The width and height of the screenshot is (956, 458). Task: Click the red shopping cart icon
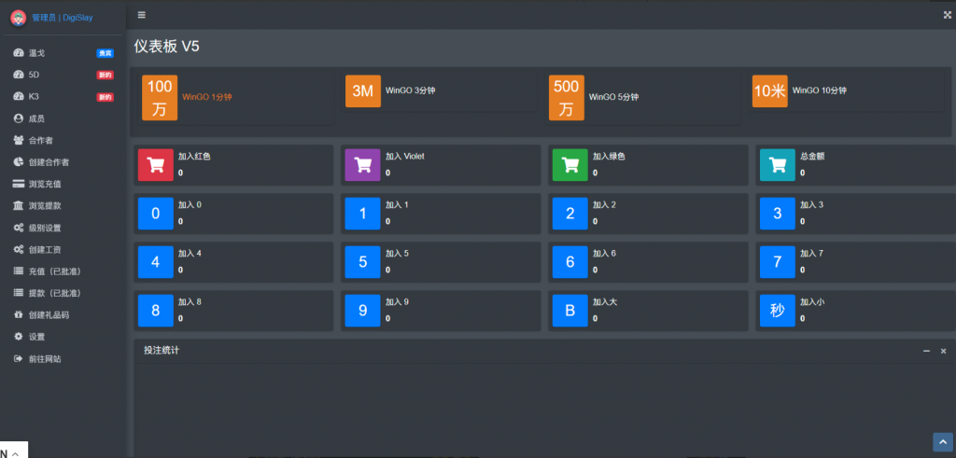[x=155, y=164]
